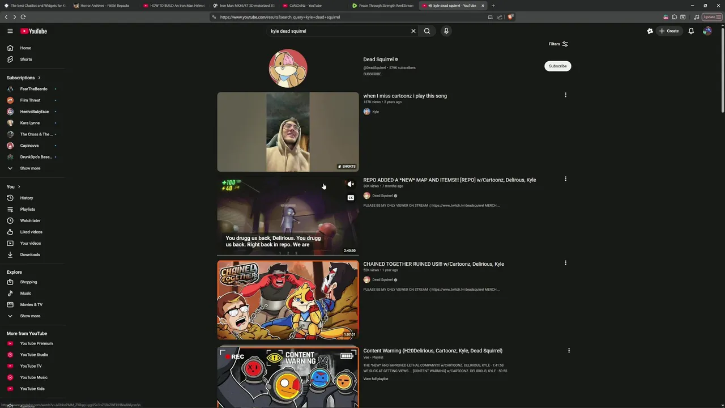Open 'when I miss cartoonz' shorts thumbnail
The image size is (725, 408).
pyautogui.click(x=288, y=132)
